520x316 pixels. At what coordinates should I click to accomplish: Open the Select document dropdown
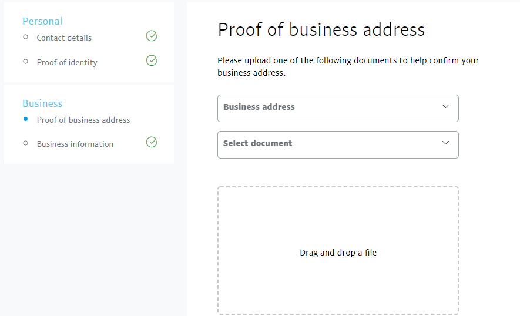[329, 144]
